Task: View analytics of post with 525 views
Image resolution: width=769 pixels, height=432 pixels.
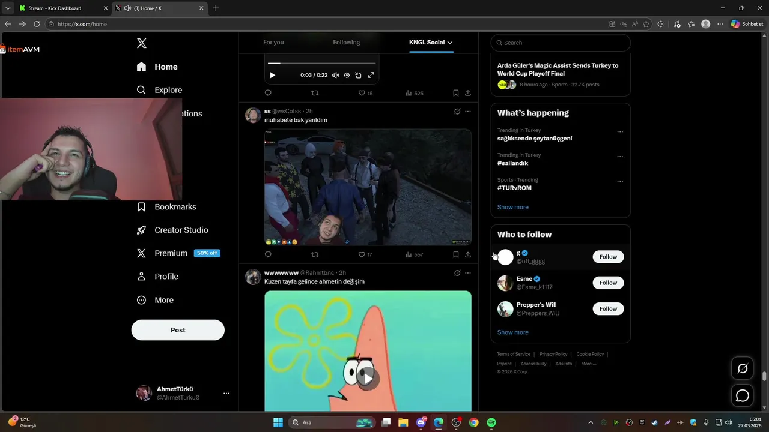Action: pyautogui.click(x=415, y=93)
